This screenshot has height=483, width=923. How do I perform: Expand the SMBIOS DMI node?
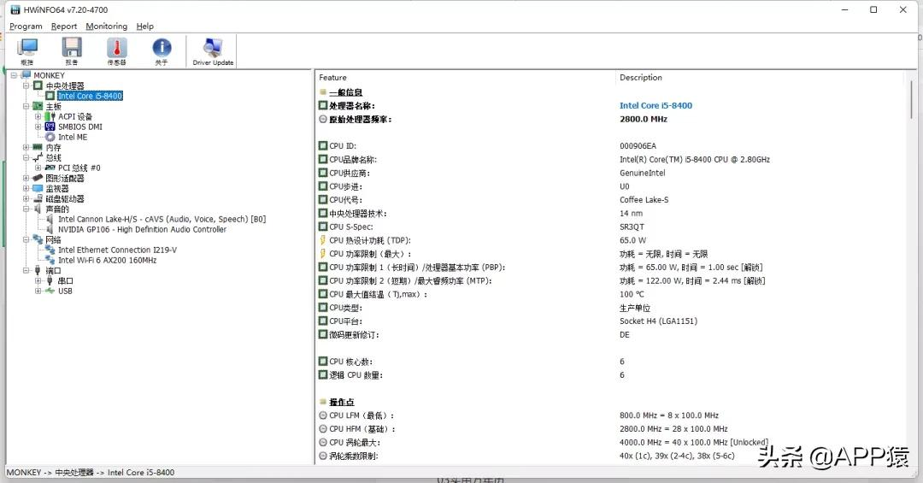tap(38, 127)
